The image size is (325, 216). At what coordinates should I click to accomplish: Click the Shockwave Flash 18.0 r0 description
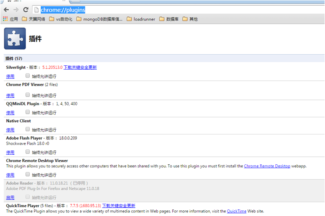pos(28,143)
